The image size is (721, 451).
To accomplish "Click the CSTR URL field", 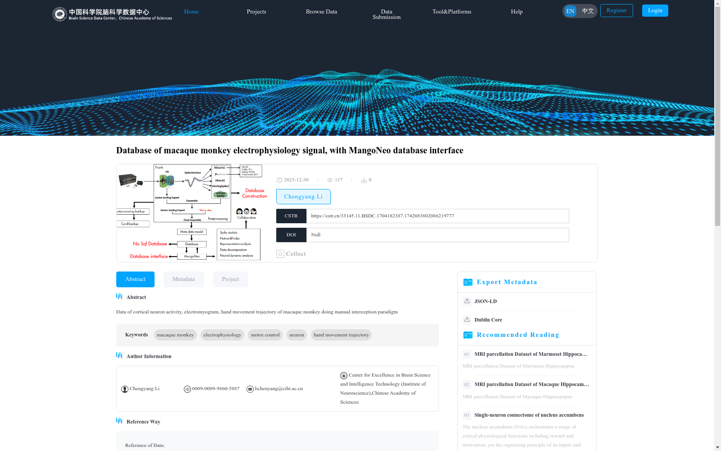I will tap(438, 216).
